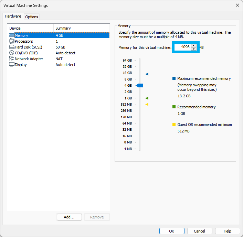Click the Add... device button

(69, 217)
